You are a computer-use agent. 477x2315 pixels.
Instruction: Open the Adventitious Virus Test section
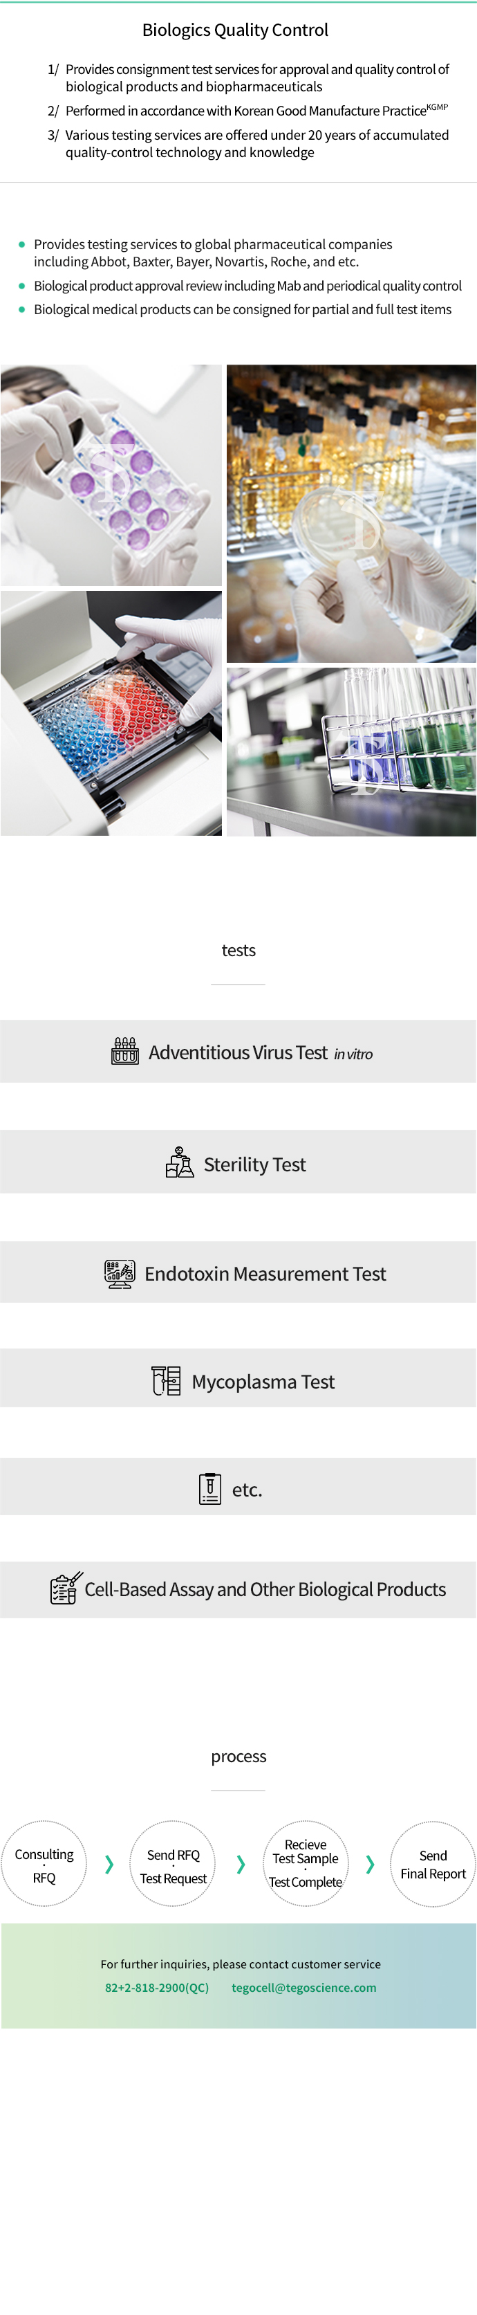(238, 1050)
